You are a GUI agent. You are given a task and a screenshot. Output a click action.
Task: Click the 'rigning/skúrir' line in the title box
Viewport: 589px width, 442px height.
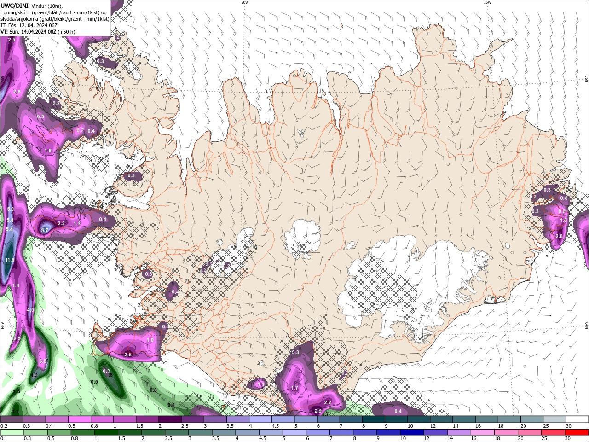[x=54, y=12]
